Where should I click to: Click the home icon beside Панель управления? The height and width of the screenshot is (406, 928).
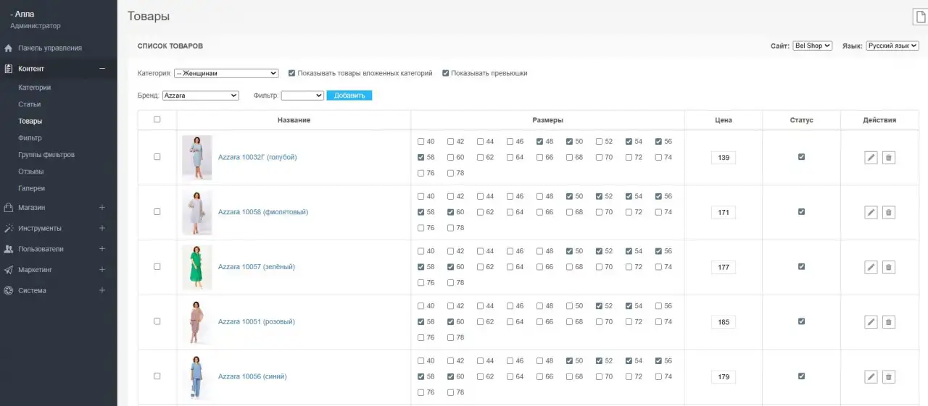coord(9,48)
